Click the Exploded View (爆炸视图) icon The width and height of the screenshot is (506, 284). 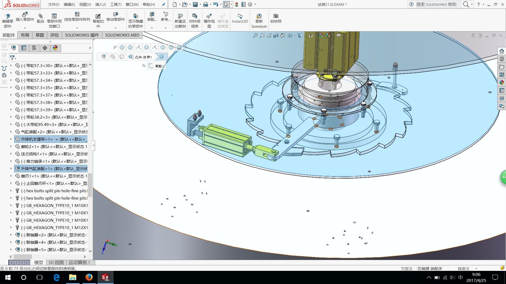pyautogui.click(x=209, y=16)
